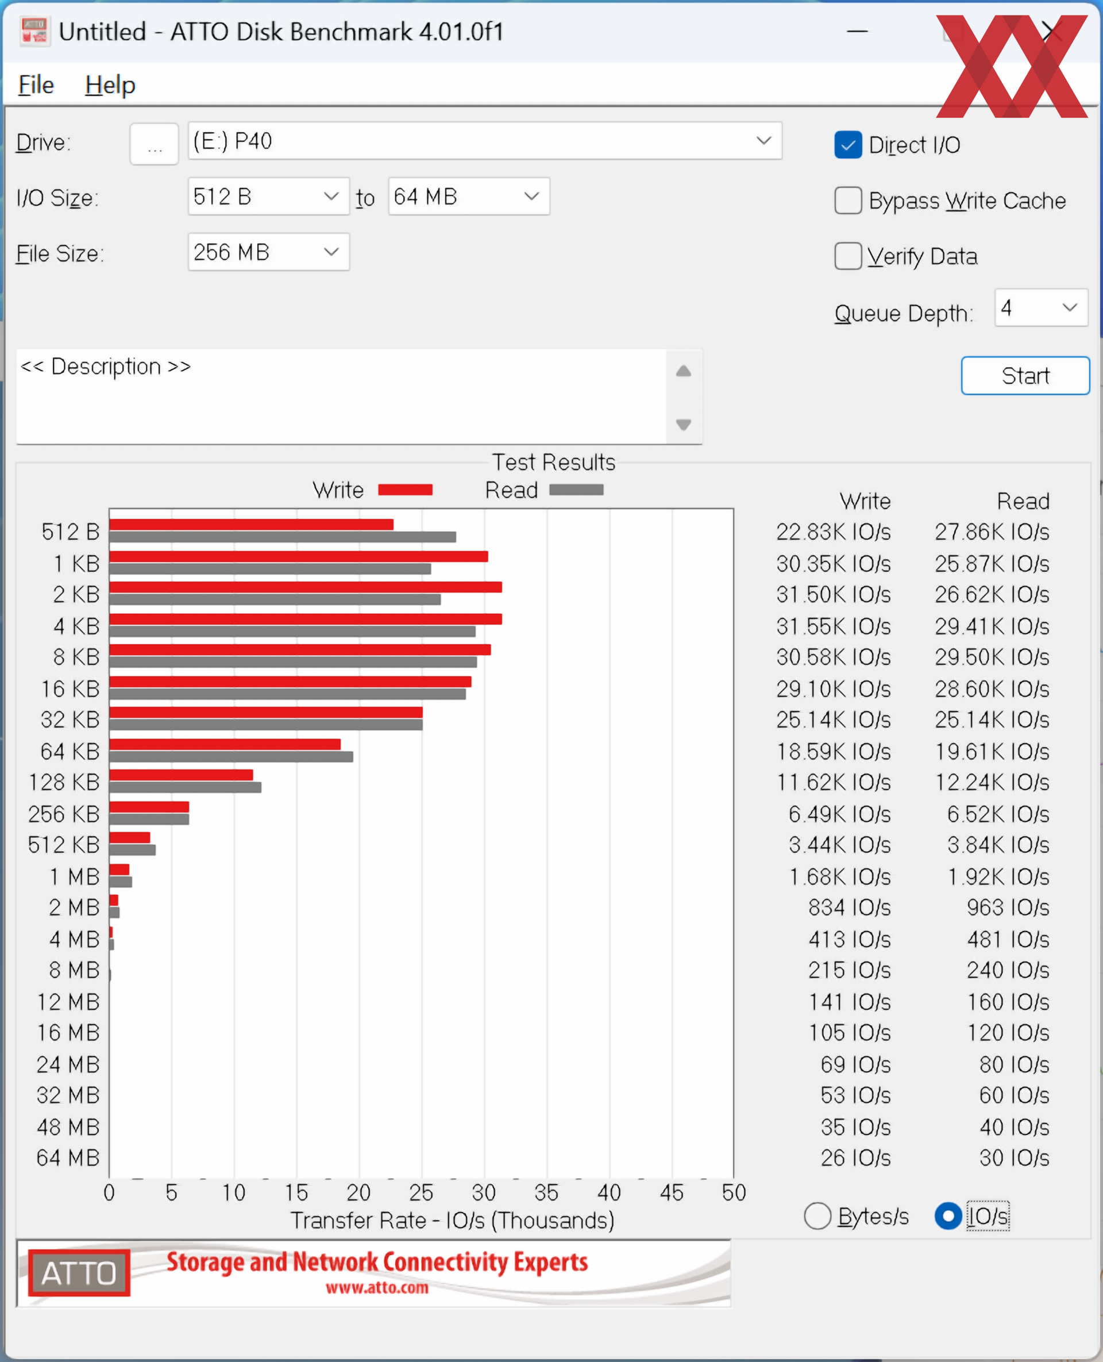Click the Test Results group heading
Screen dimensions: 1103x1362
click(x=553, y=462)
